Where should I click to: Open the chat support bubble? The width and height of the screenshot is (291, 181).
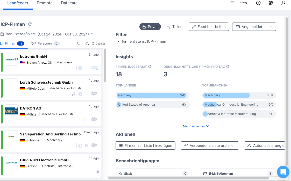[283, 172]
